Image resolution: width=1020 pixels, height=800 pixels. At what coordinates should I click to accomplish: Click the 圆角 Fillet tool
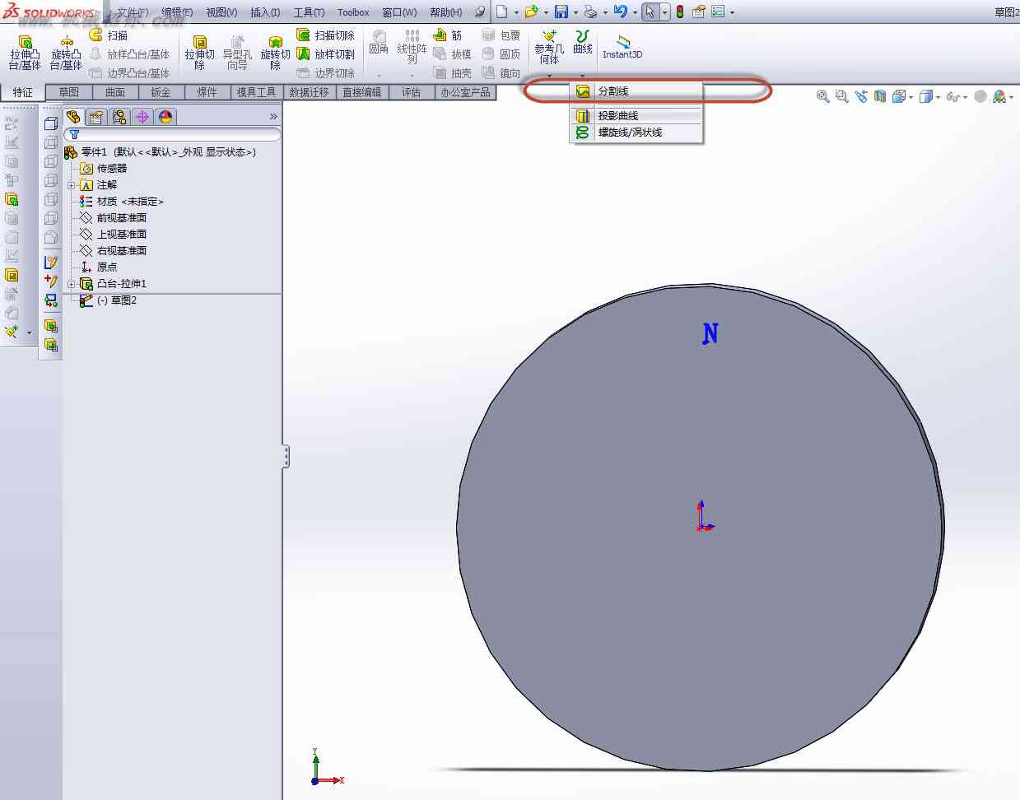379,43
